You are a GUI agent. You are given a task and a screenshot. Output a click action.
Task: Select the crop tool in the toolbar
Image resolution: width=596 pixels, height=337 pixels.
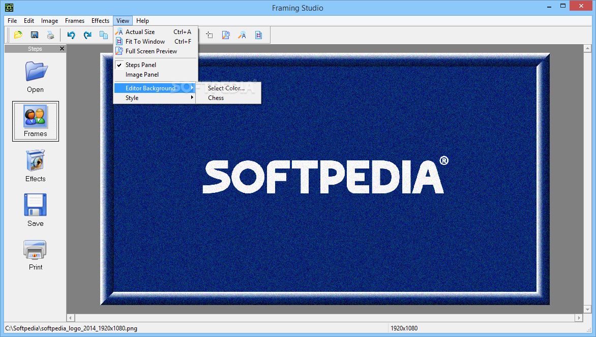[x=210, y=36]
